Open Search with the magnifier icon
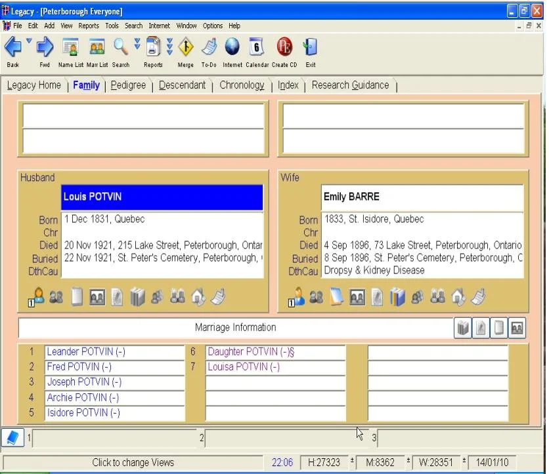 point(120,47)
